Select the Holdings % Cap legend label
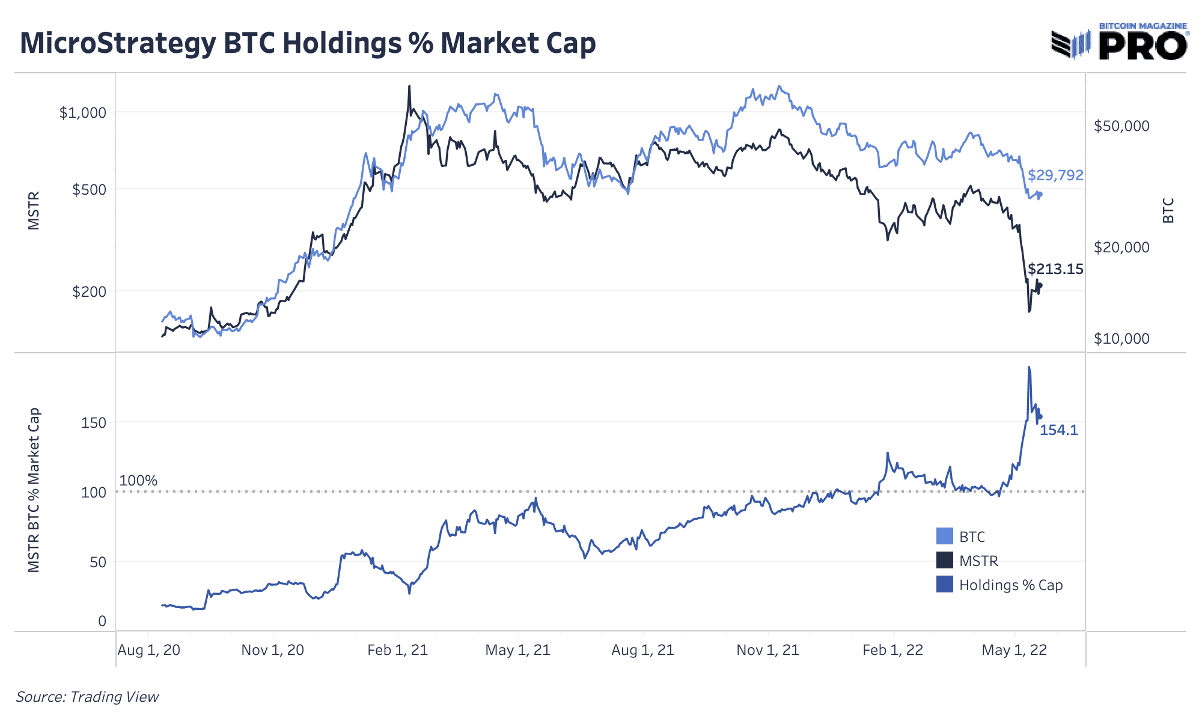This screenshot has height=721, width=1202. click(x=1011, y=585)
